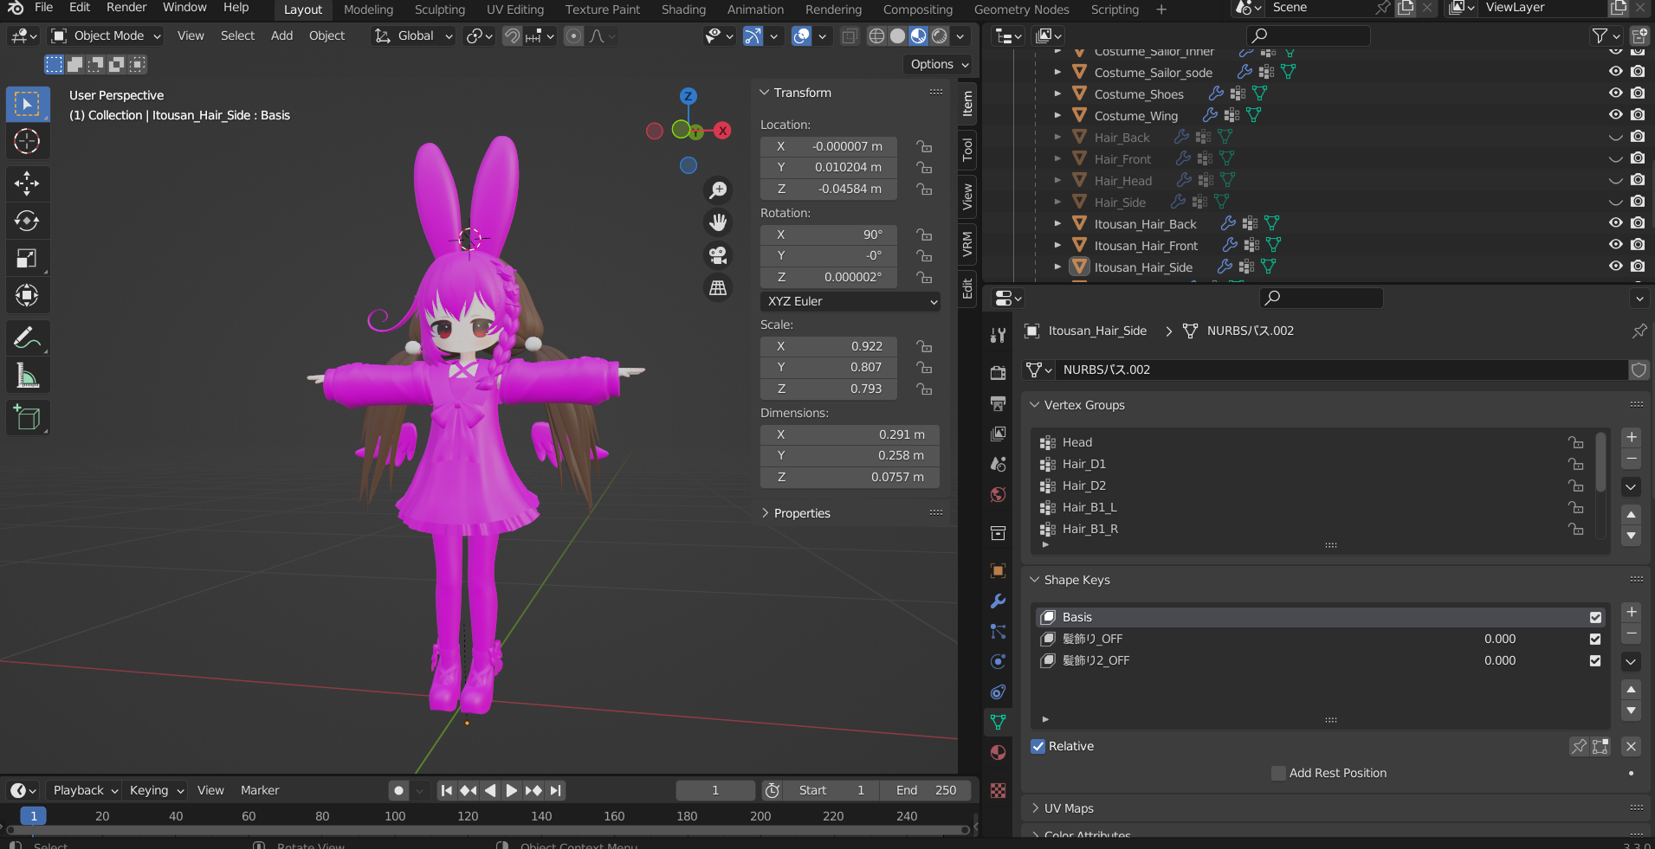
Task: Open Modifier properties wrench tab
Action: 998,601
